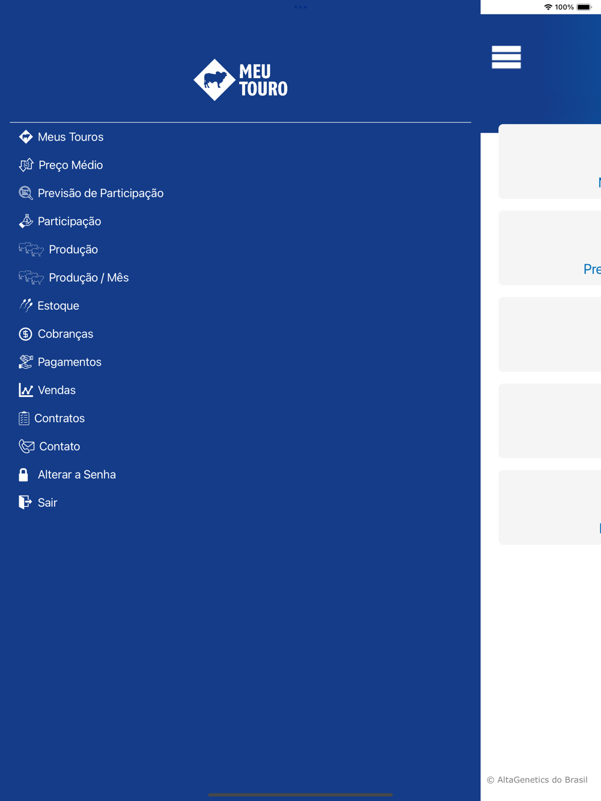Click the Cobranças dollar coin icon

[26, 334]
